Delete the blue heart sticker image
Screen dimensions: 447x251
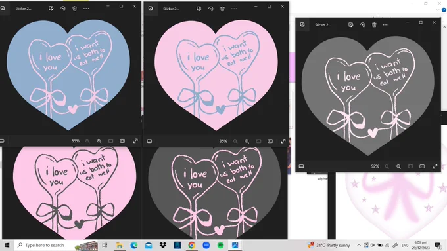click(x=74, y=9)
